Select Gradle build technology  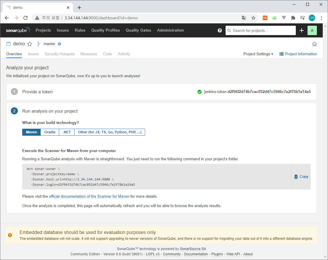tap(50, 132)
